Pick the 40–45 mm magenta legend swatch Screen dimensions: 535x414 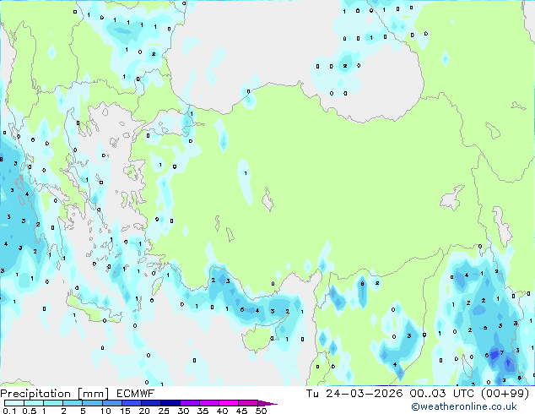point(229,403)
